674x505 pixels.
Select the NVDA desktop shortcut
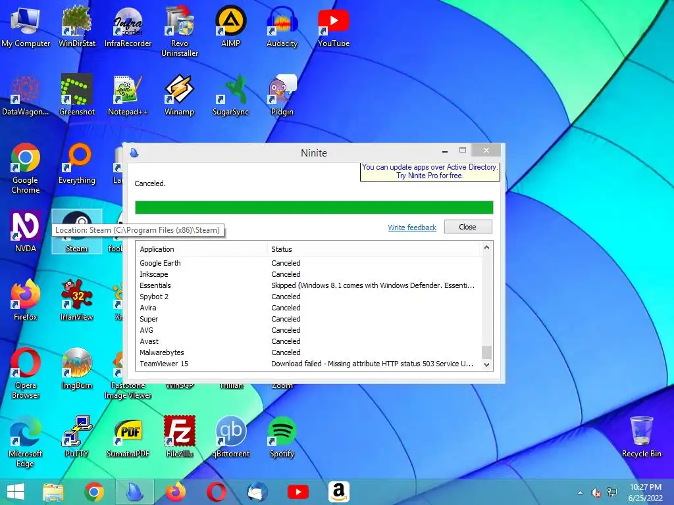point(26,231)
